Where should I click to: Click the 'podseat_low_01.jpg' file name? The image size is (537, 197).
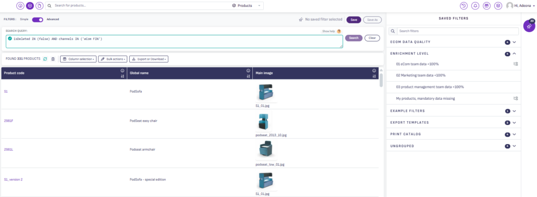coord(270,164)
